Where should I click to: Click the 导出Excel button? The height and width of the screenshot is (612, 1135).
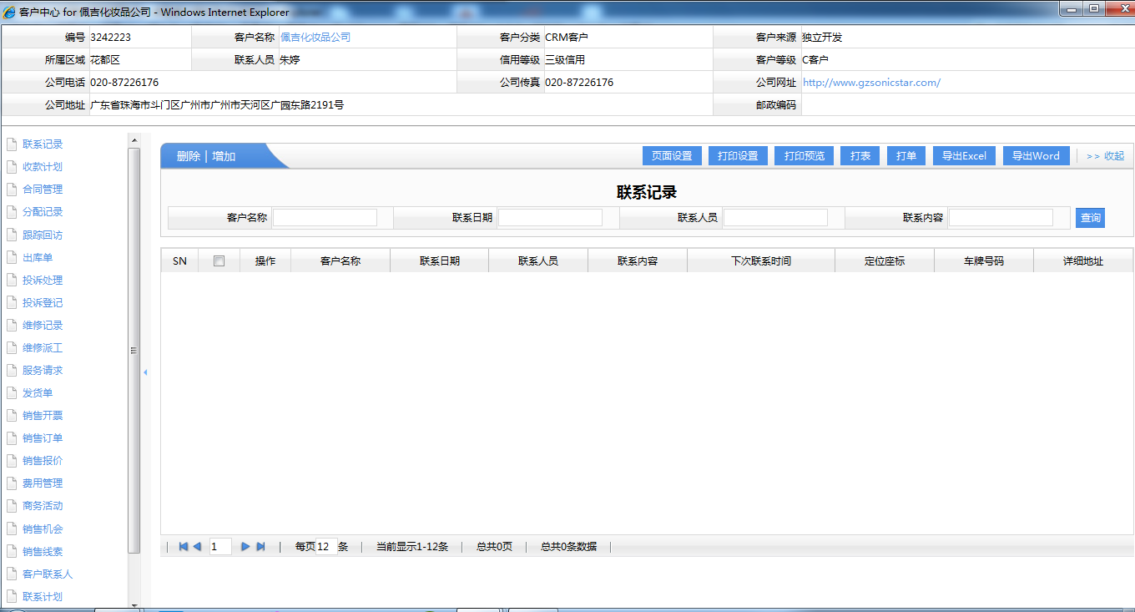coord(964,156)
